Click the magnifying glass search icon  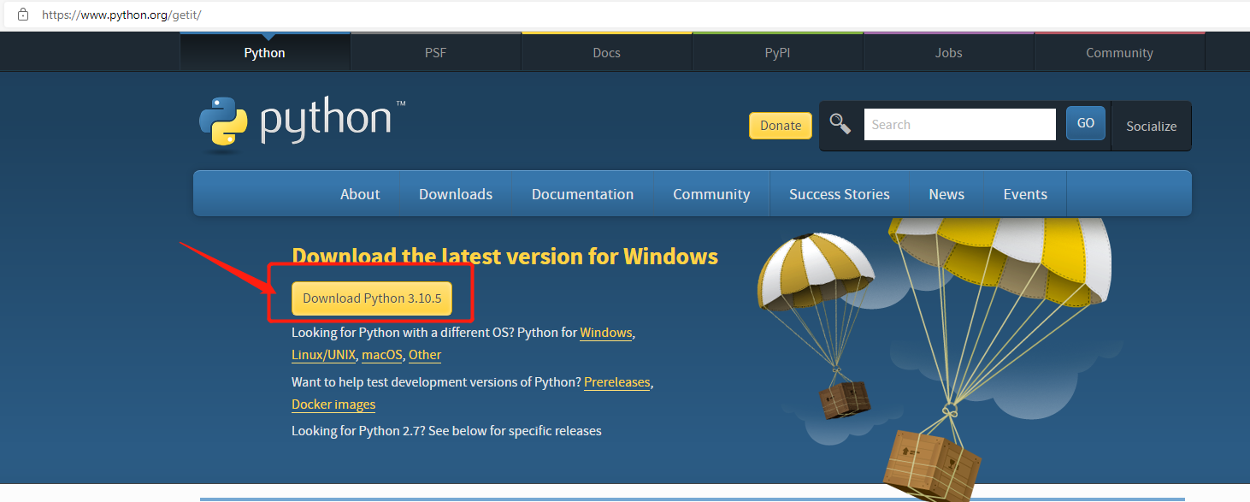[840, 125]
